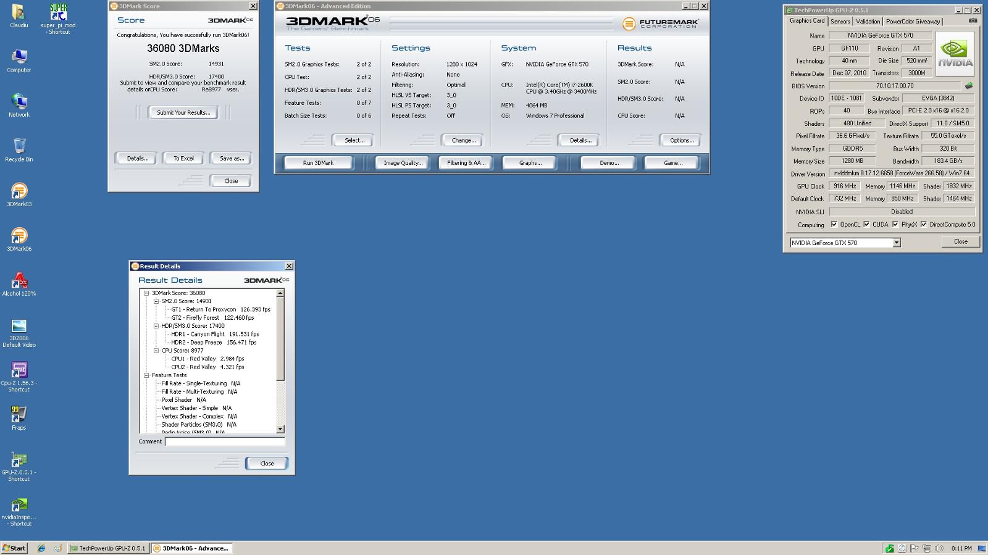
Task: Click the To Excel button
Action: tap(183, 158)
